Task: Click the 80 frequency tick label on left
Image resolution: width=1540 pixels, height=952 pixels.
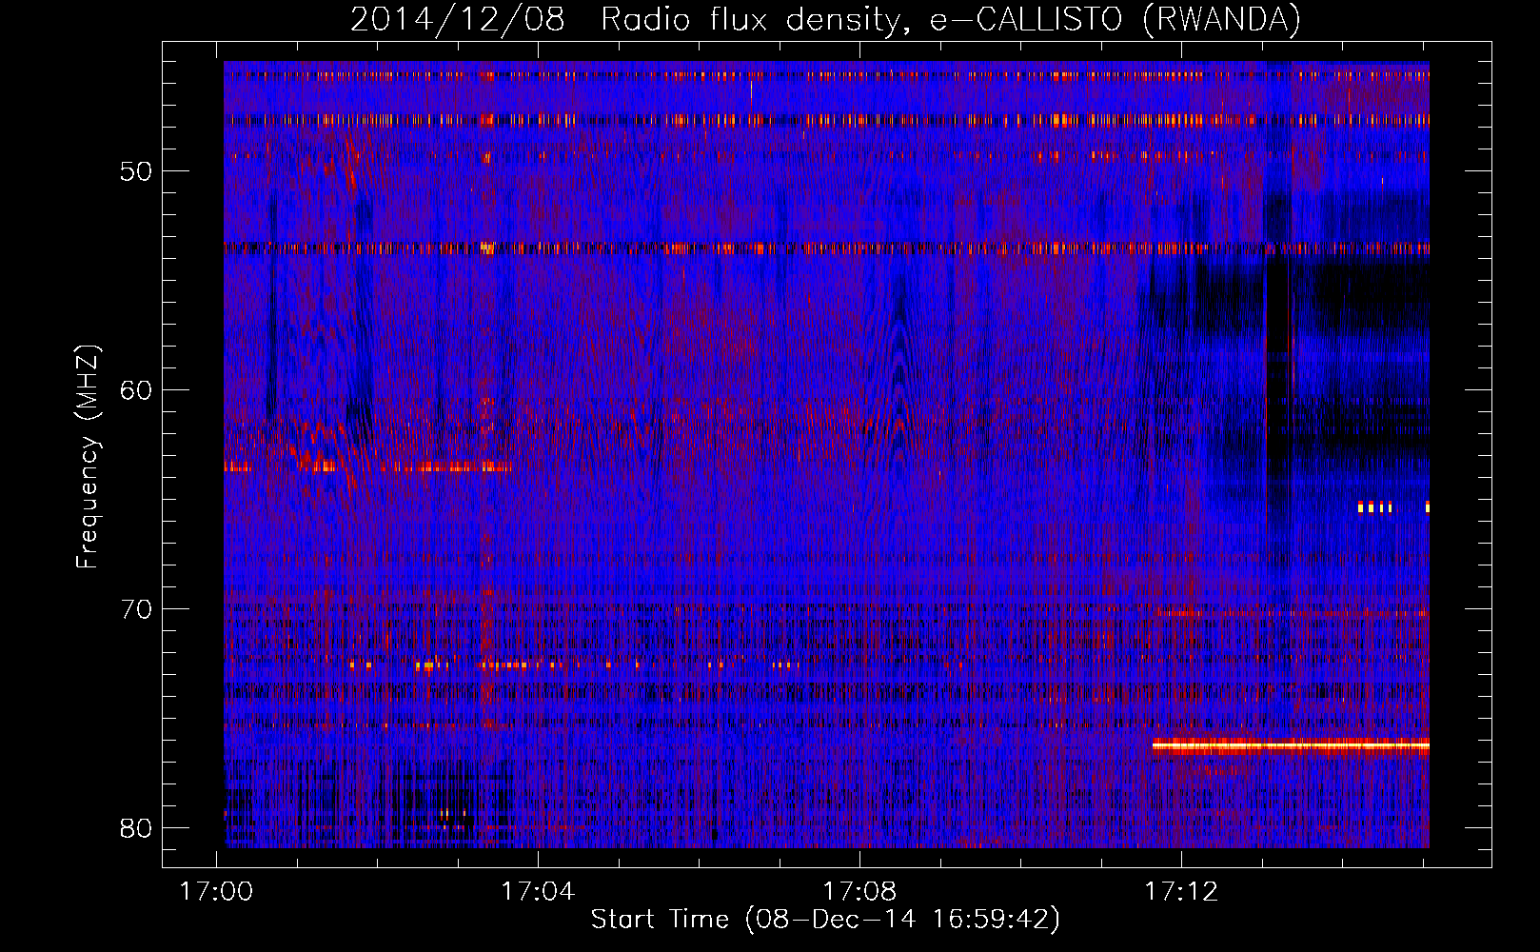Action: tap(137, 828)
